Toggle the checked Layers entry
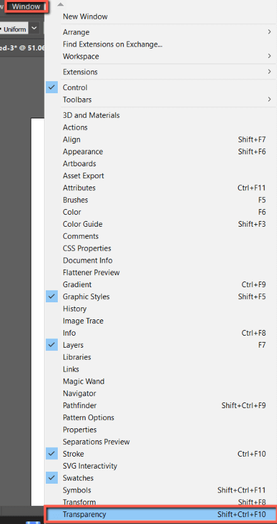The height and width of the screenshot is (524, 277). tap(161, 345)
